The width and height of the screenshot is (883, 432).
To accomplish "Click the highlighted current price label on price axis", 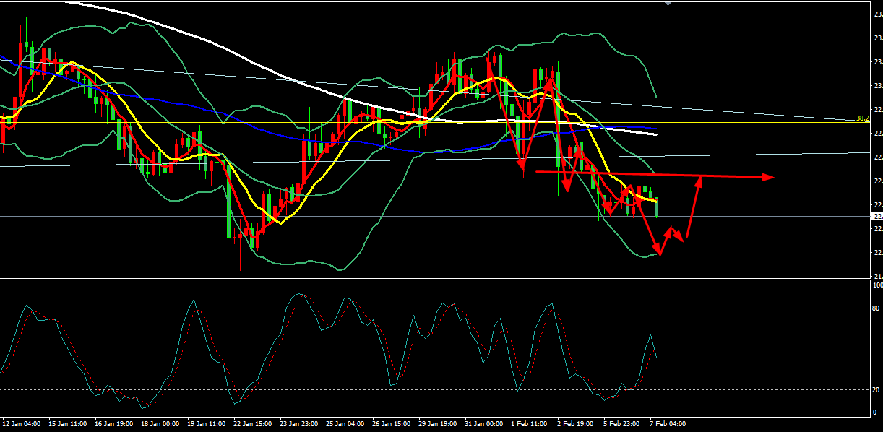I will [x=877, y=216].
